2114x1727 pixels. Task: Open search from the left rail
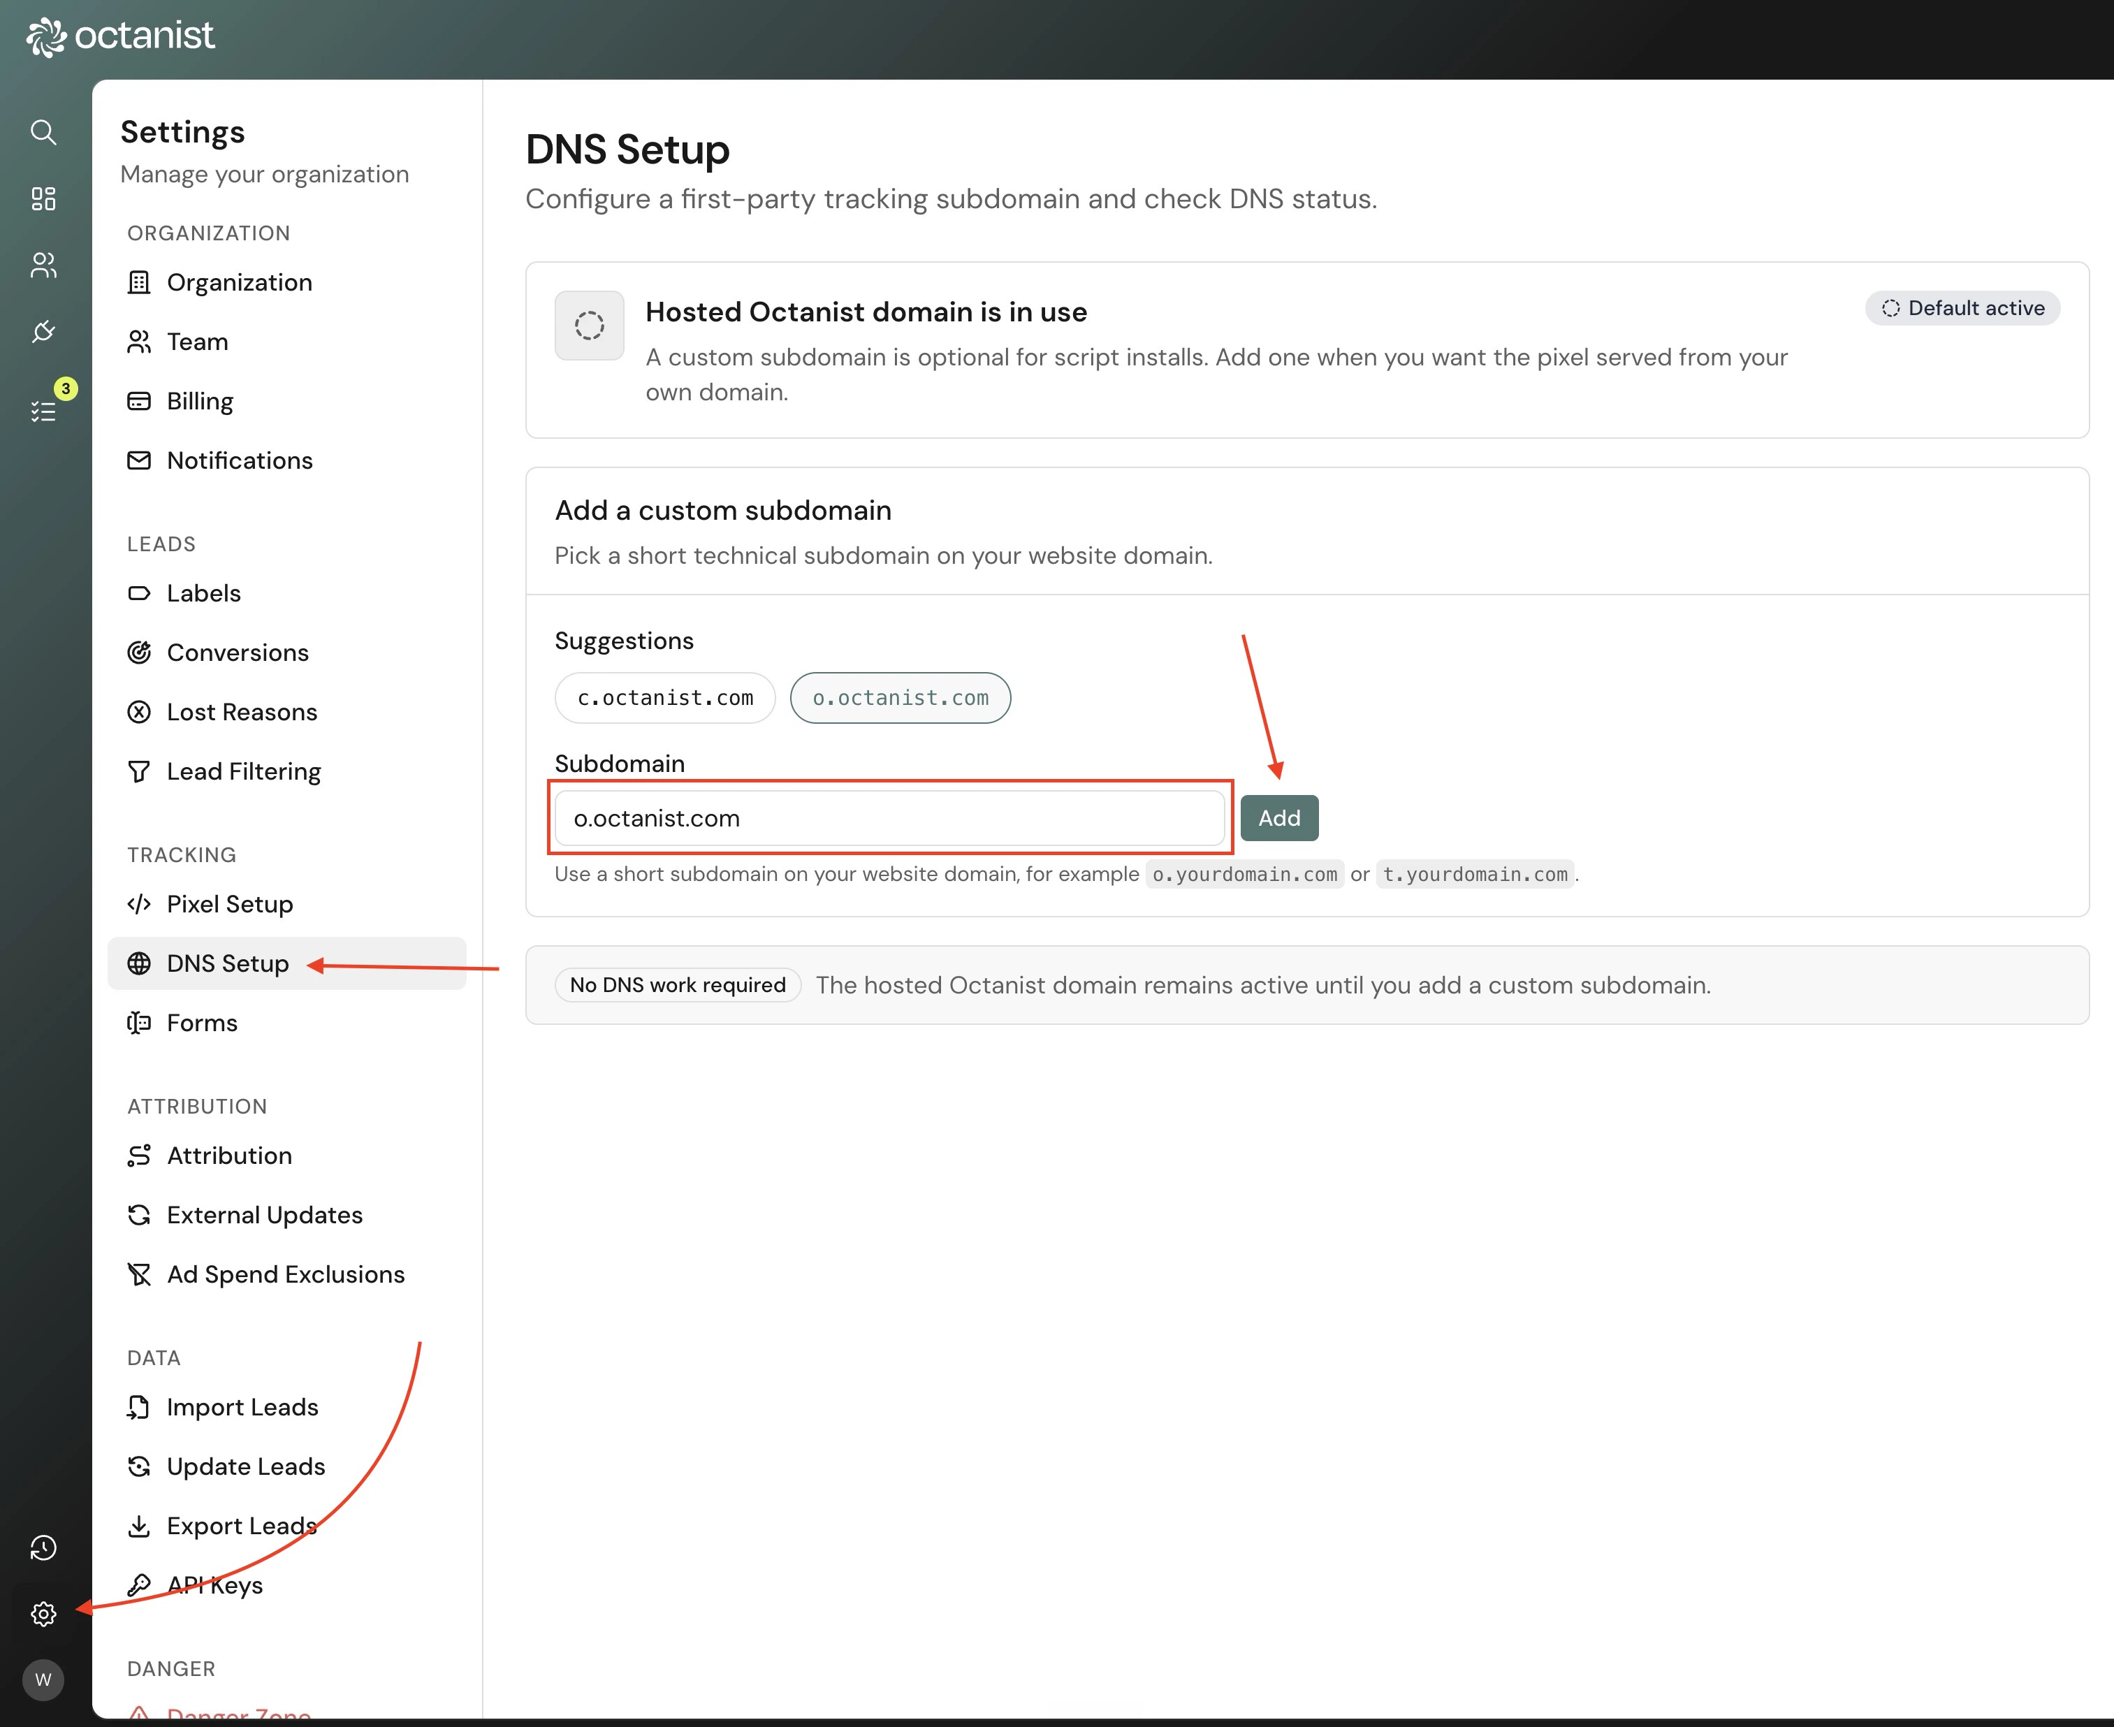click(x=43, y=132)
